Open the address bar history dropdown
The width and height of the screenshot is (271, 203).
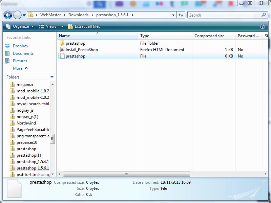coord(173,15)
